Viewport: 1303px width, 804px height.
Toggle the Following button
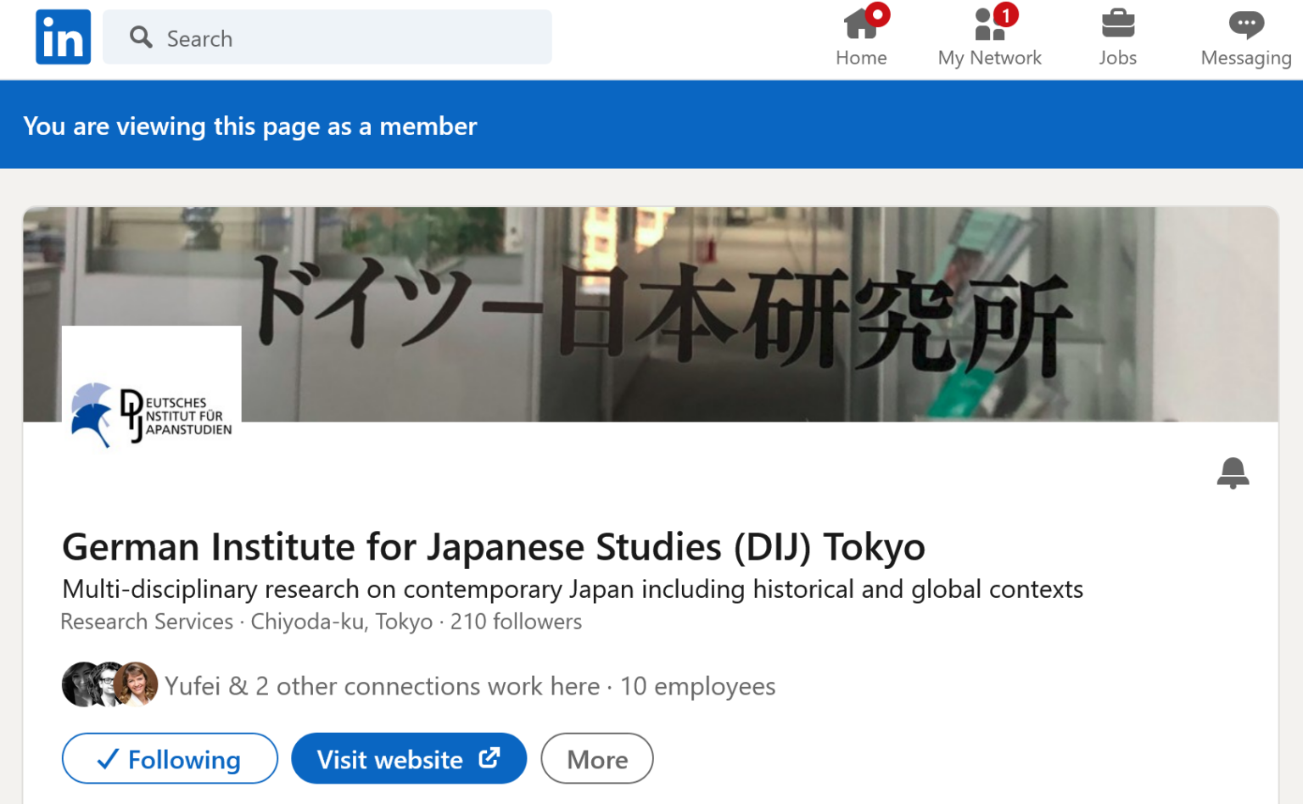(x=170, y=758)
